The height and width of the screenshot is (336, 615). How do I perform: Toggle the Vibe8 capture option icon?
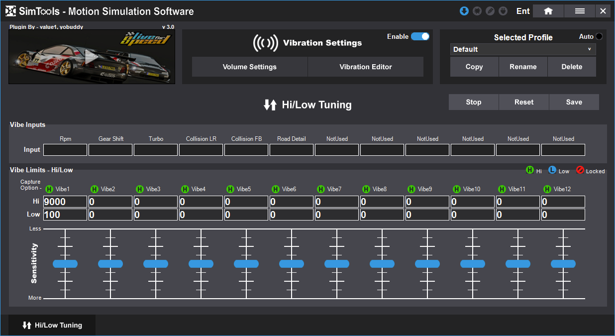point(366,189)
